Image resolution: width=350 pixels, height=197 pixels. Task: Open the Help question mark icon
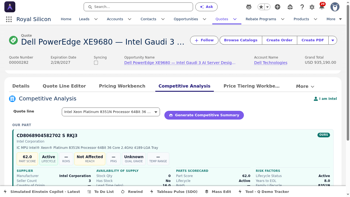(302, 7)
